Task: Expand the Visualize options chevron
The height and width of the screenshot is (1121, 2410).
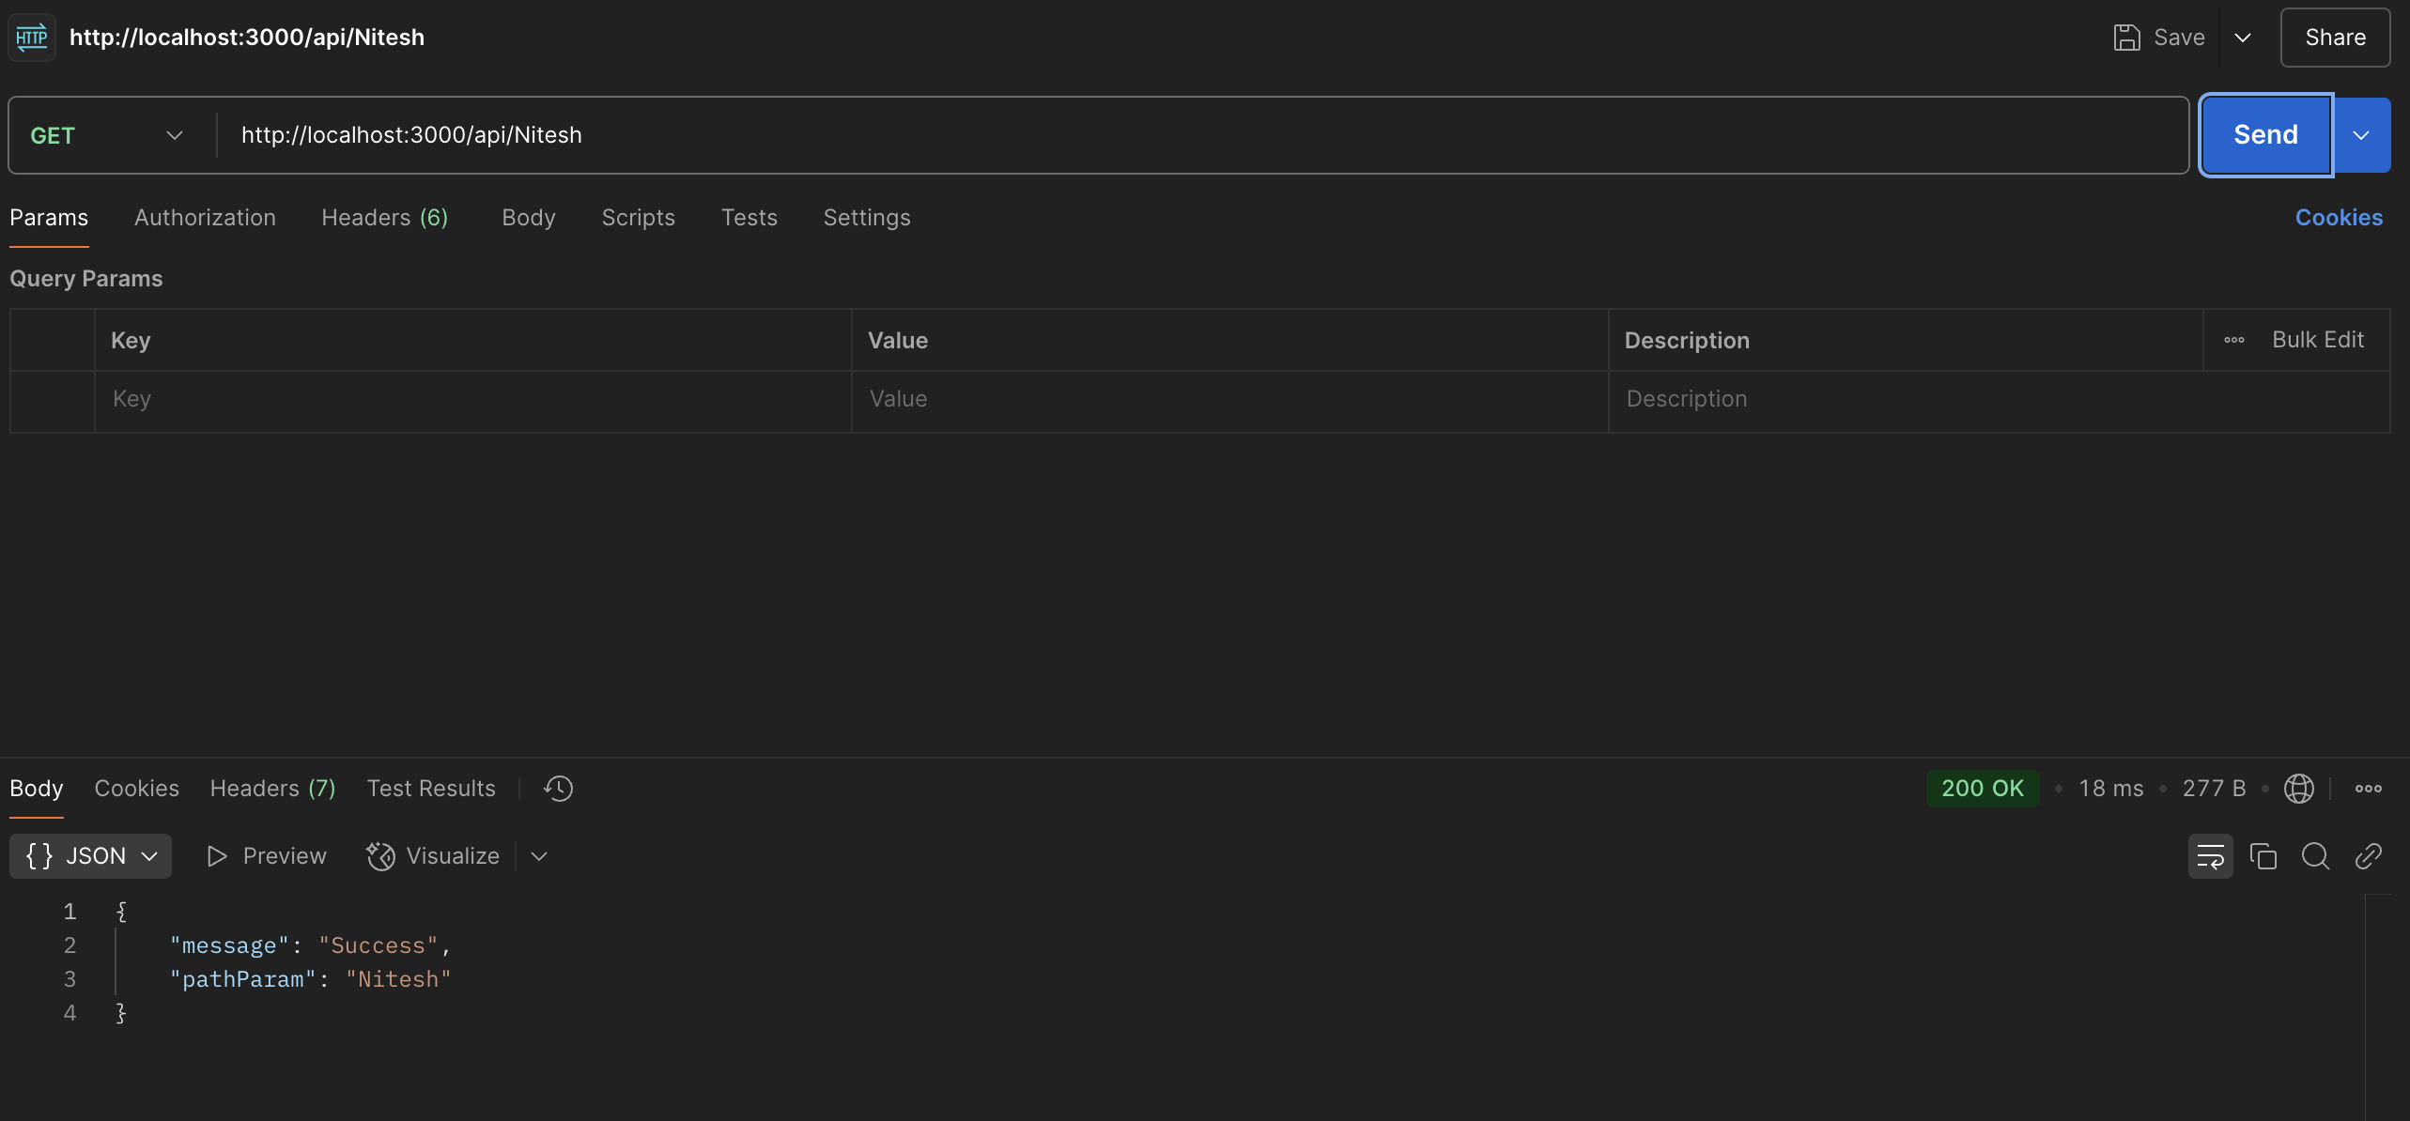Action: point(539,856)
